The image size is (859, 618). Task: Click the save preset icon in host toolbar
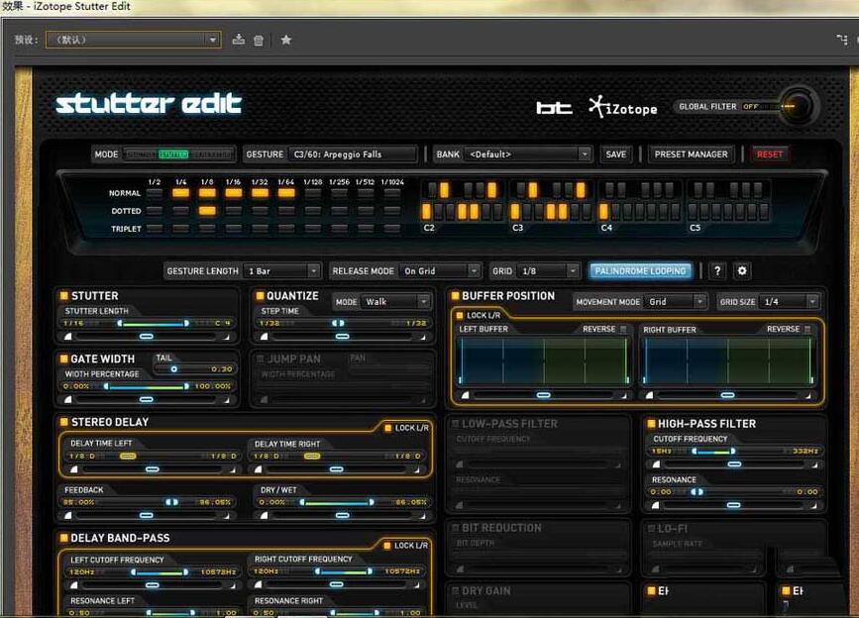pos(238,40)
